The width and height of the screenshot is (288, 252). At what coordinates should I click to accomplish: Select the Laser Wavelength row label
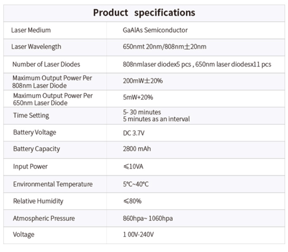pos(36,46)
